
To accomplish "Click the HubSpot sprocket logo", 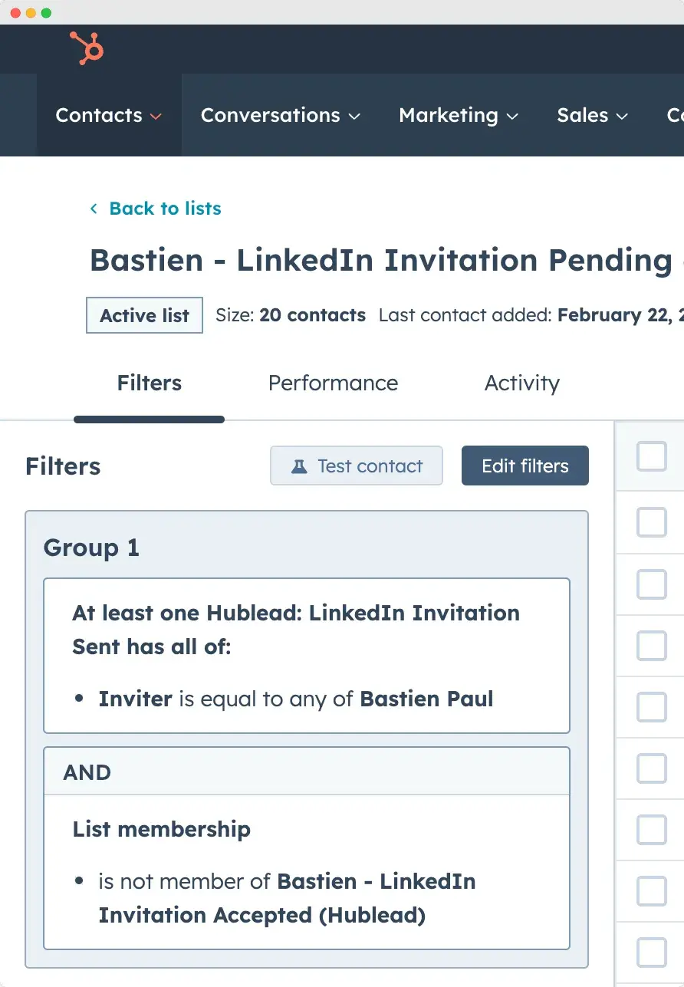I will pyautogui.click(x=87, y=48).
